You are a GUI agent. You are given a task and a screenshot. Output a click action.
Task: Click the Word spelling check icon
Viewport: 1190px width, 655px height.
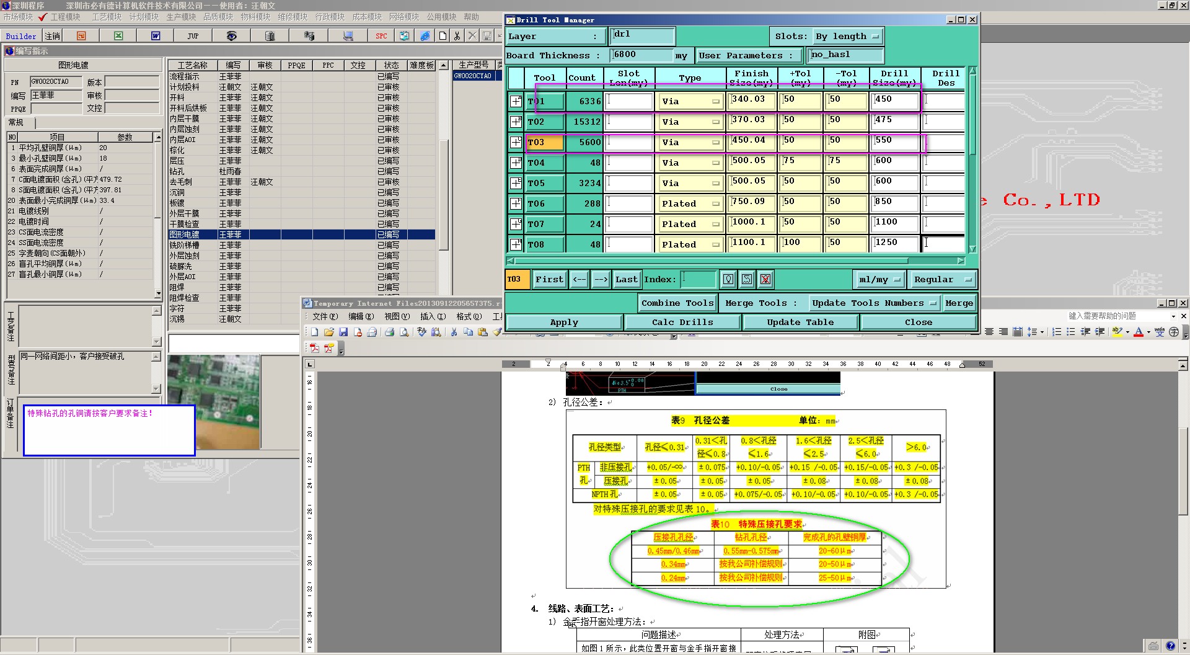click(421, 332)
